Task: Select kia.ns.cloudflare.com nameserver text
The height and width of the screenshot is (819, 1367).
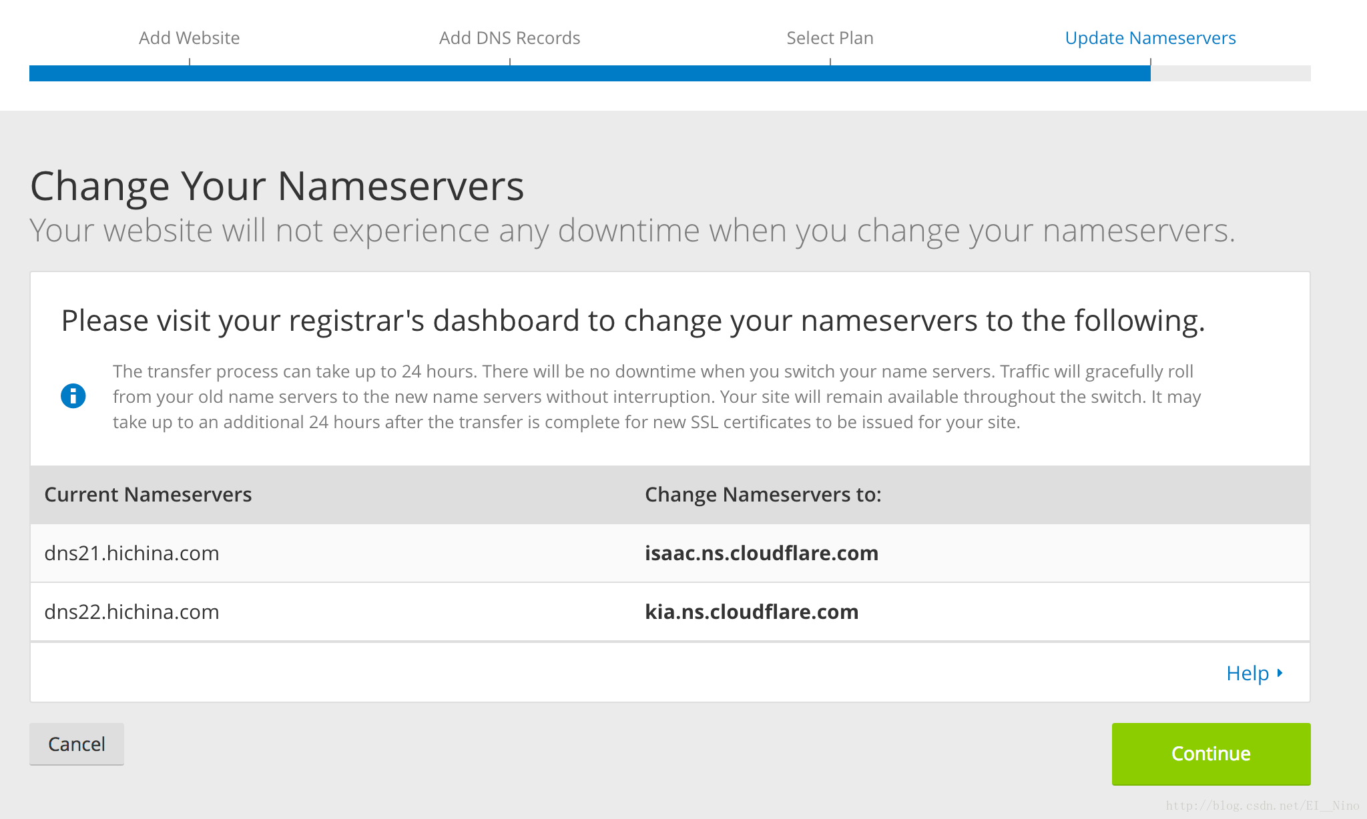Action: pyautogui.click(x=752, y=612)
